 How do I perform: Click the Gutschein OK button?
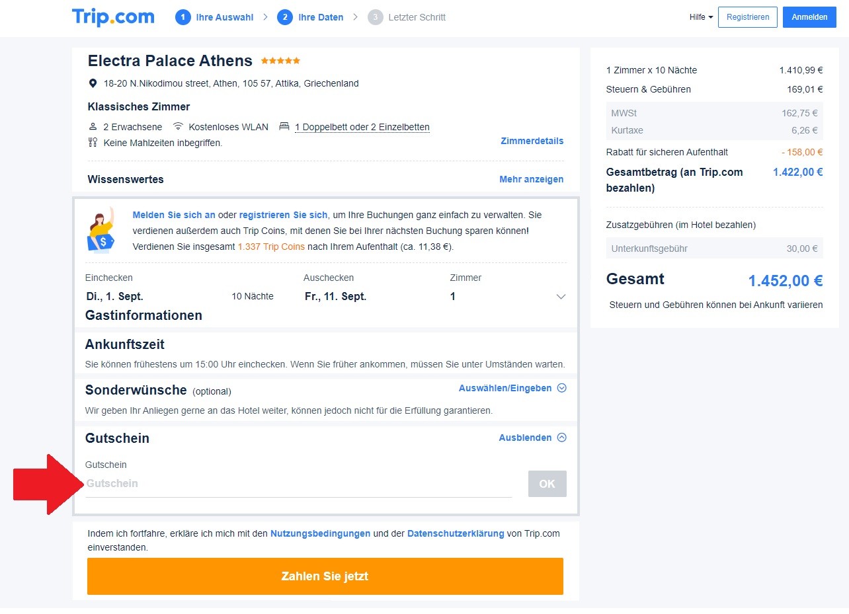547,484
